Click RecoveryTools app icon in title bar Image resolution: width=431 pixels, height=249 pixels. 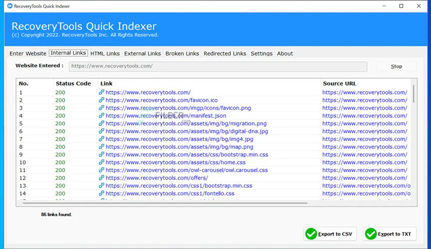pyautogui.click(x=10, y=6)
